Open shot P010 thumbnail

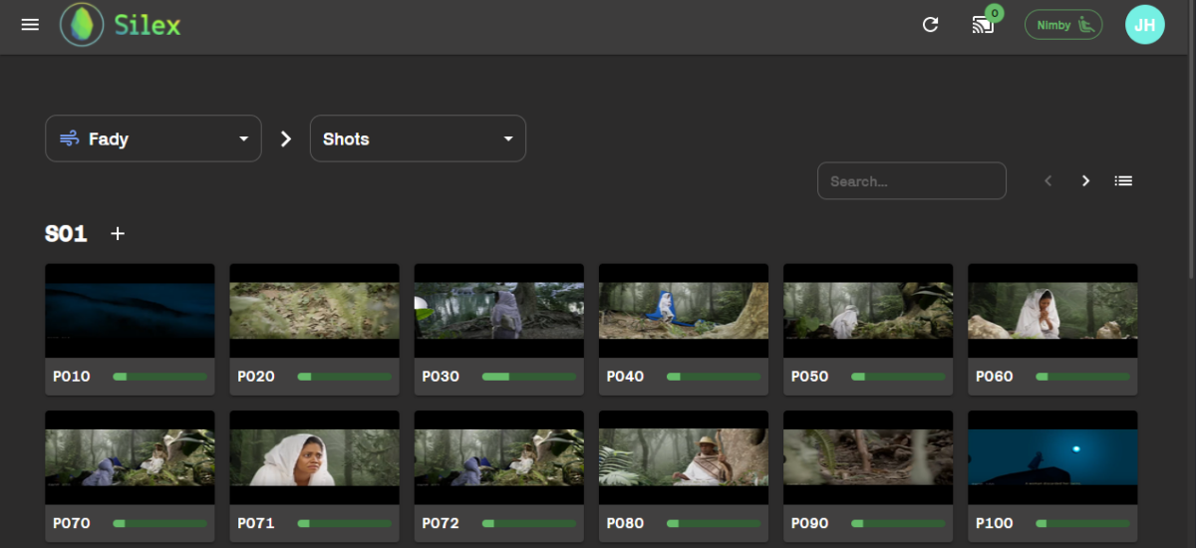130,311
